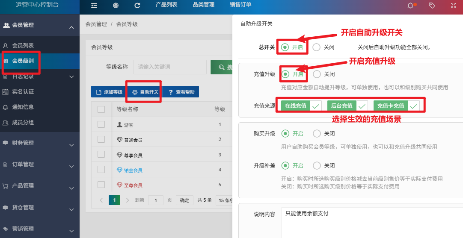
Task: Collapse the 会员管理 sidebar section
Action: (x=71, y=27)
